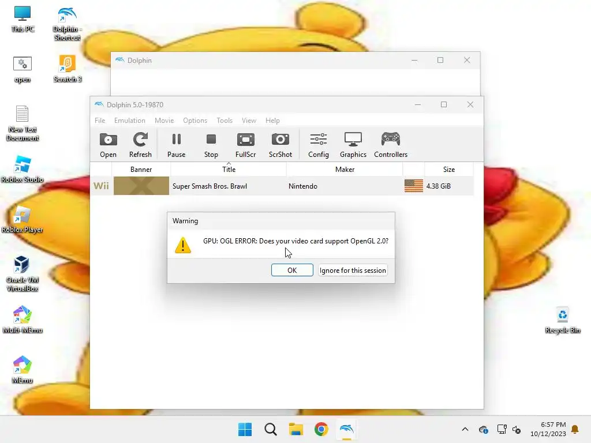This screenshot has height=443, width=591.
Task: Maximize the Dolphin 5.0-19870 window
Action: pyautogui.click(x=444, y=105)
